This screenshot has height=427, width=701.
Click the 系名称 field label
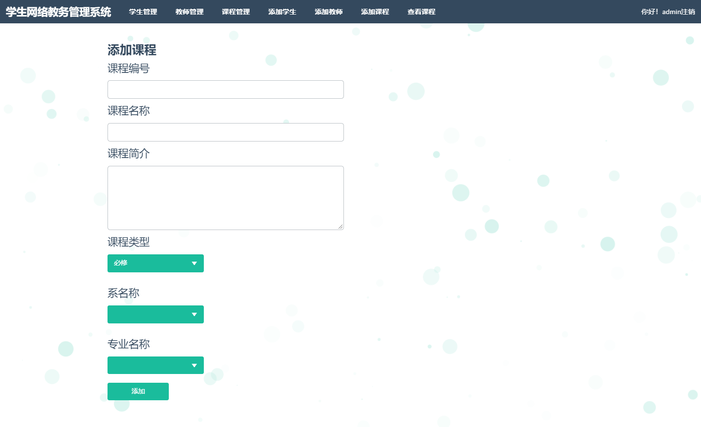coord(124,293)
